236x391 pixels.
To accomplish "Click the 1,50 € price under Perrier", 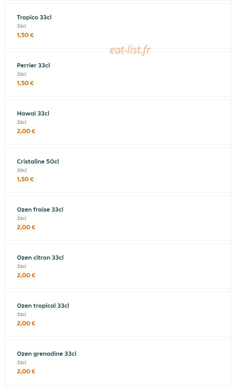I will coord(25,83).
